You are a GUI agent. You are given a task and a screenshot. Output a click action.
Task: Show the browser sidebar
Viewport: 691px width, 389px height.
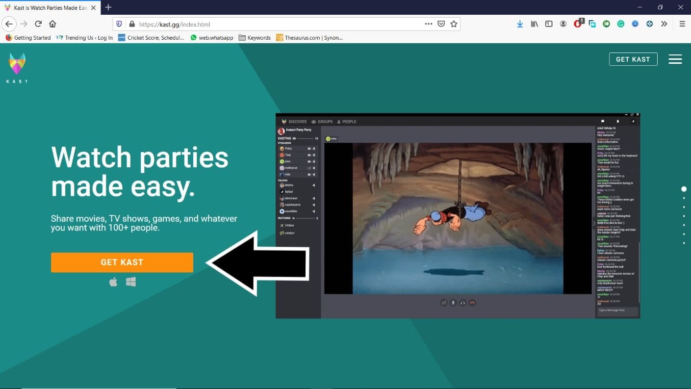(549, 24)
